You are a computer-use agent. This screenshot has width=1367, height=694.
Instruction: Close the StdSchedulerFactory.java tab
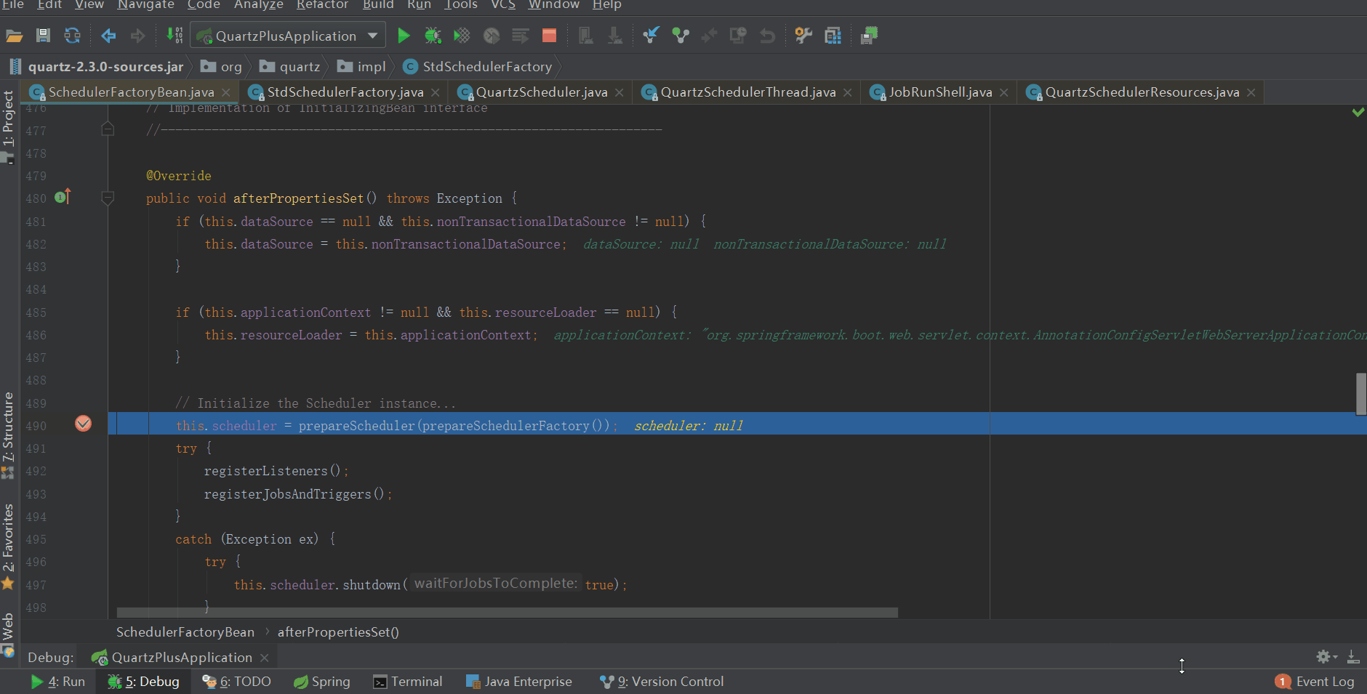pyautogui.click(x=435, y=92)
